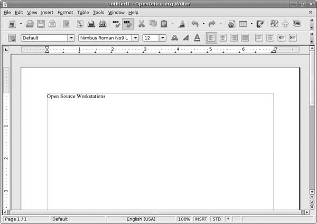The width and height of the screenshot is (317, 224).
Task: Expand the Default paragraph style dropdown
Action: (x=71, y=38)
